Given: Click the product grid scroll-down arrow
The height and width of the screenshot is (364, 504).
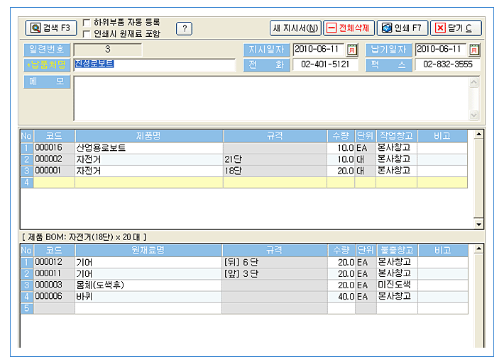Looking at the screenshot, I should (478, 224).
